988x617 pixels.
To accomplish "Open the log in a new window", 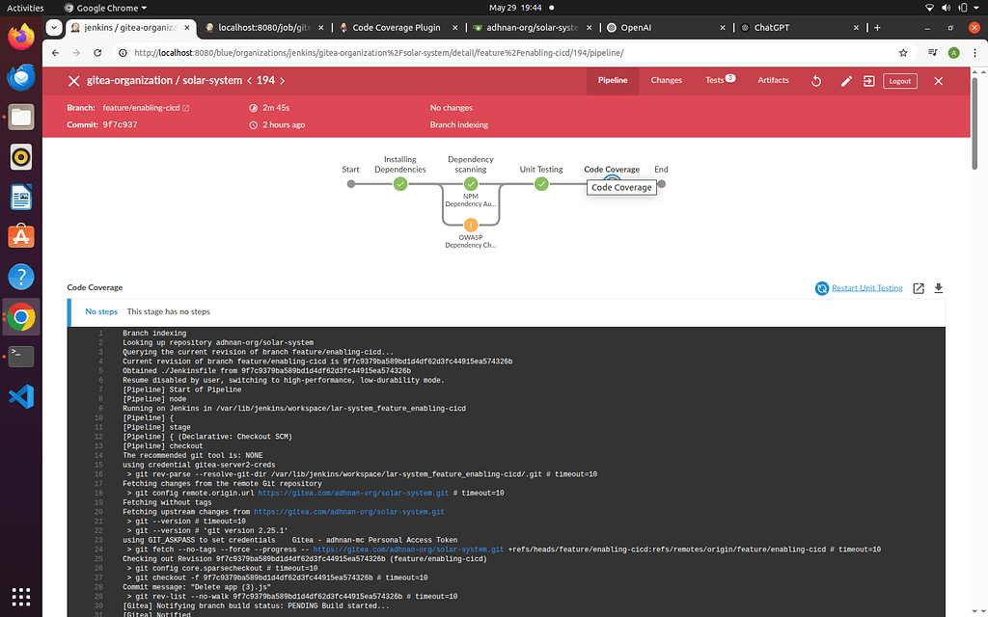I will [x=919, y=287].
